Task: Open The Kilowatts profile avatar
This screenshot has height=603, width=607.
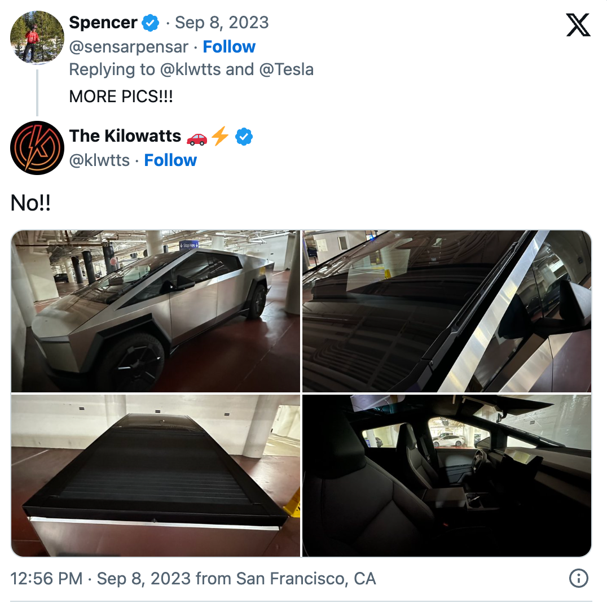Action: (37, 147)
